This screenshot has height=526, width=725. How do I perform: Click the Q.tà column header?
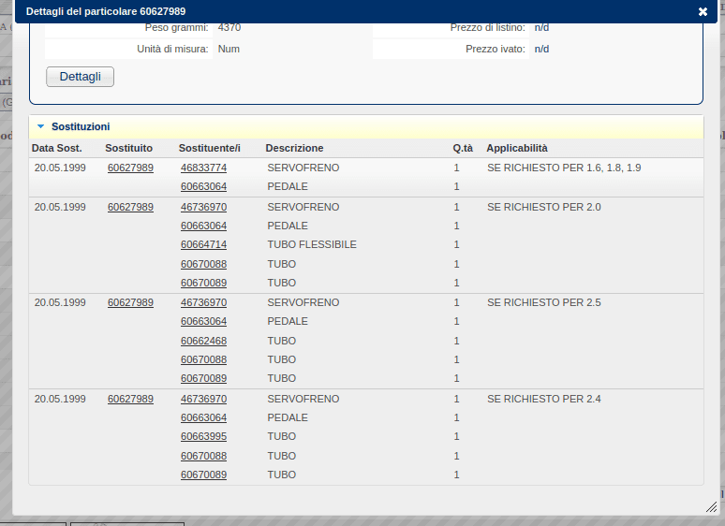pos(463,148)
